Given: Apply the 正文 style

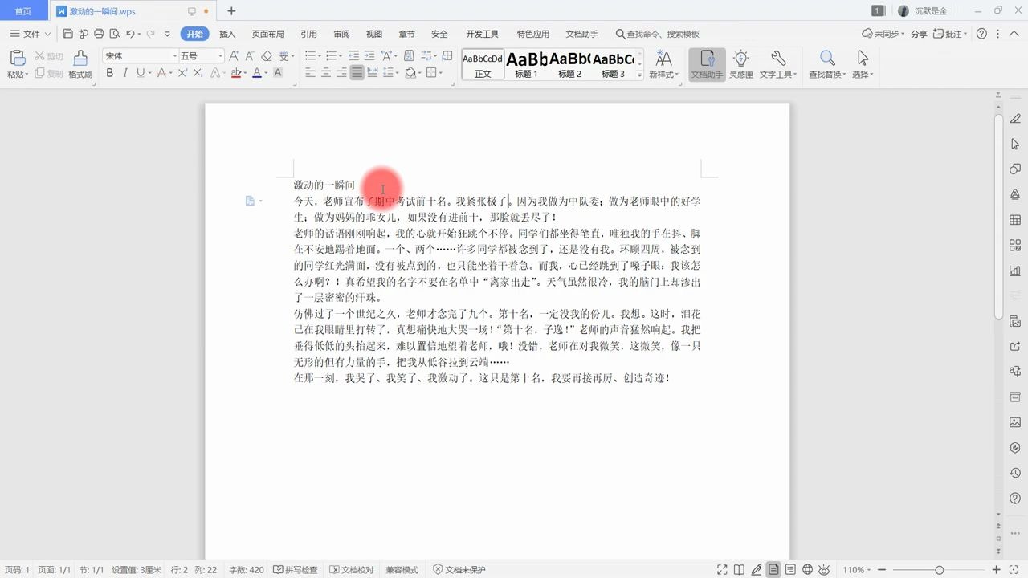Looking at the screenshot, I should coord(483,64).
